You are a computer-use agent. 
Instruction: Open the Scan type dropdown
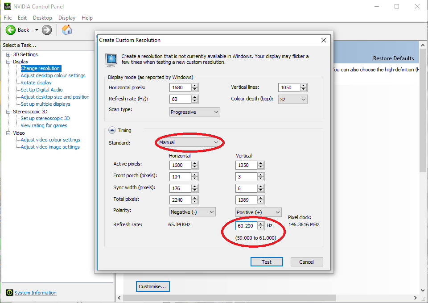click(195, 112)
